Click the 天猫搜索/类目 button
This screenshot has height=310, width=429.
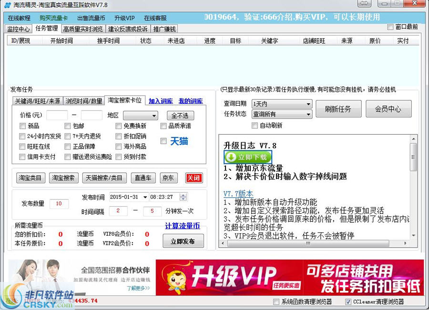pyautogui.click(x=104, y=178)
